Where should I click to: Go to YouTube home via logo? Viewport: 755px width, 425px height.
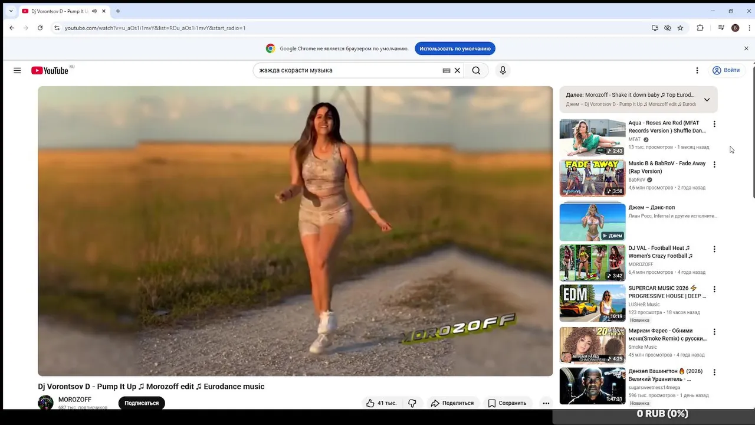[50, 70]
